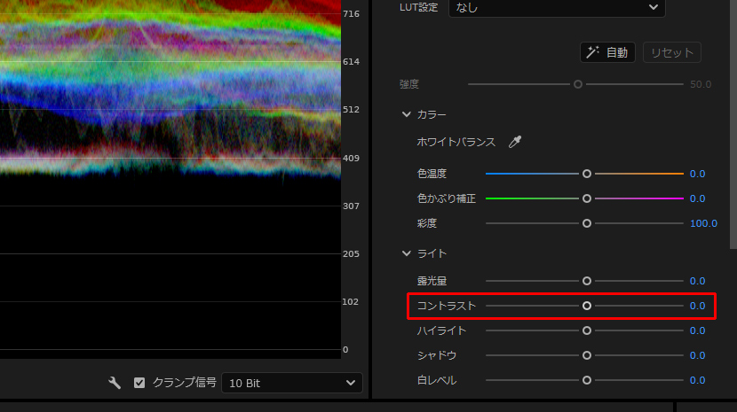Click the リセット button
Screen dimensions: 737x412
pyautogui.click(x=672, y=52)
